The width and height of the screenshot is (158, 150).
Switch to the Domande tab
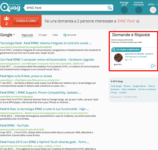tap(70, 35)
